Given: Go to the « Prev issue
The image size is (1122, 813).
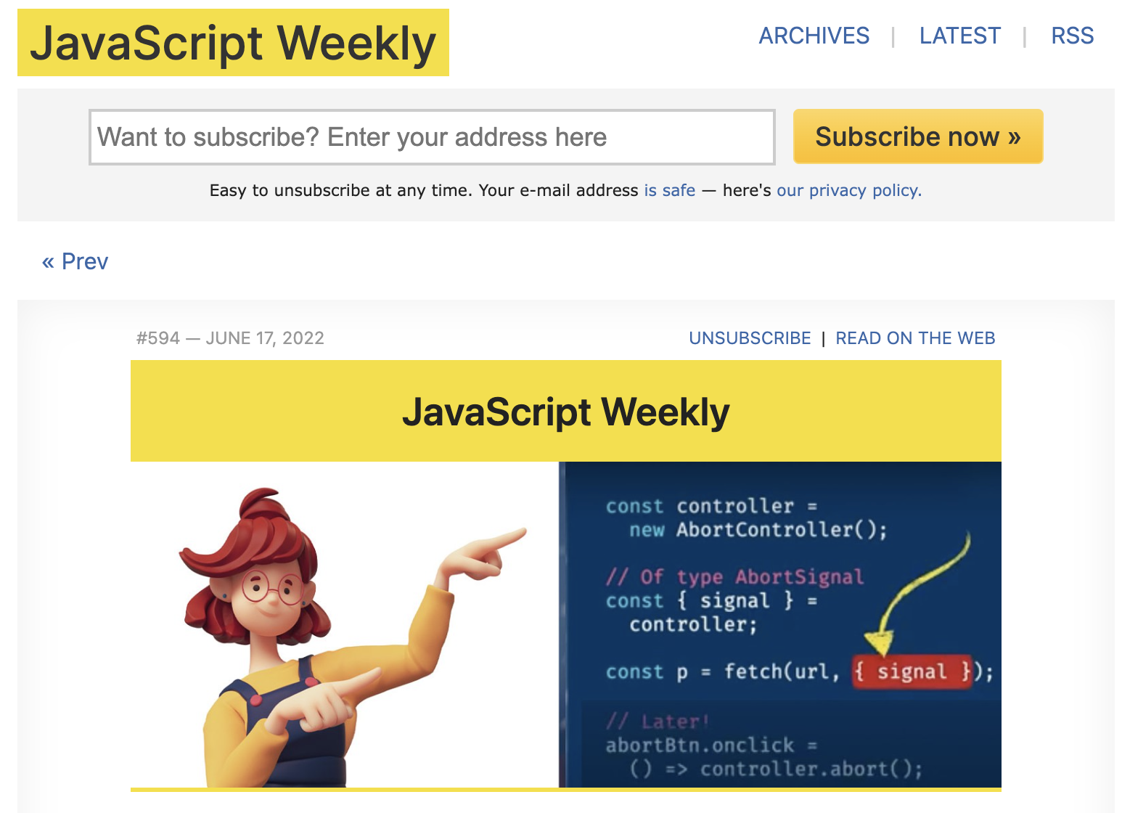Looking at the screenshot, I should [x=75, y=261].
